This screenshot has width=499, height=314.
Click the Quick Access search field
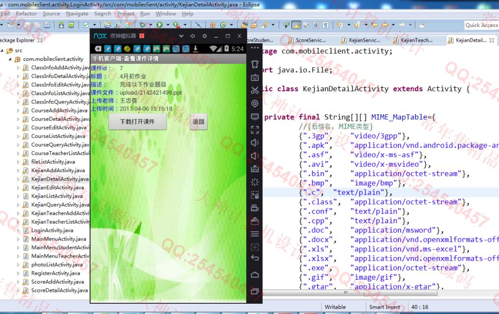[x=481, y=25]
